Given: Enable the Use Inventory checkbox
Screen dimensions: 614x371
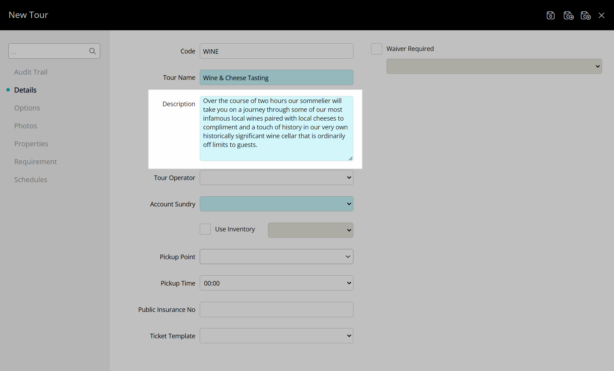Looking at the screenshot, I should tap(205, 229).
